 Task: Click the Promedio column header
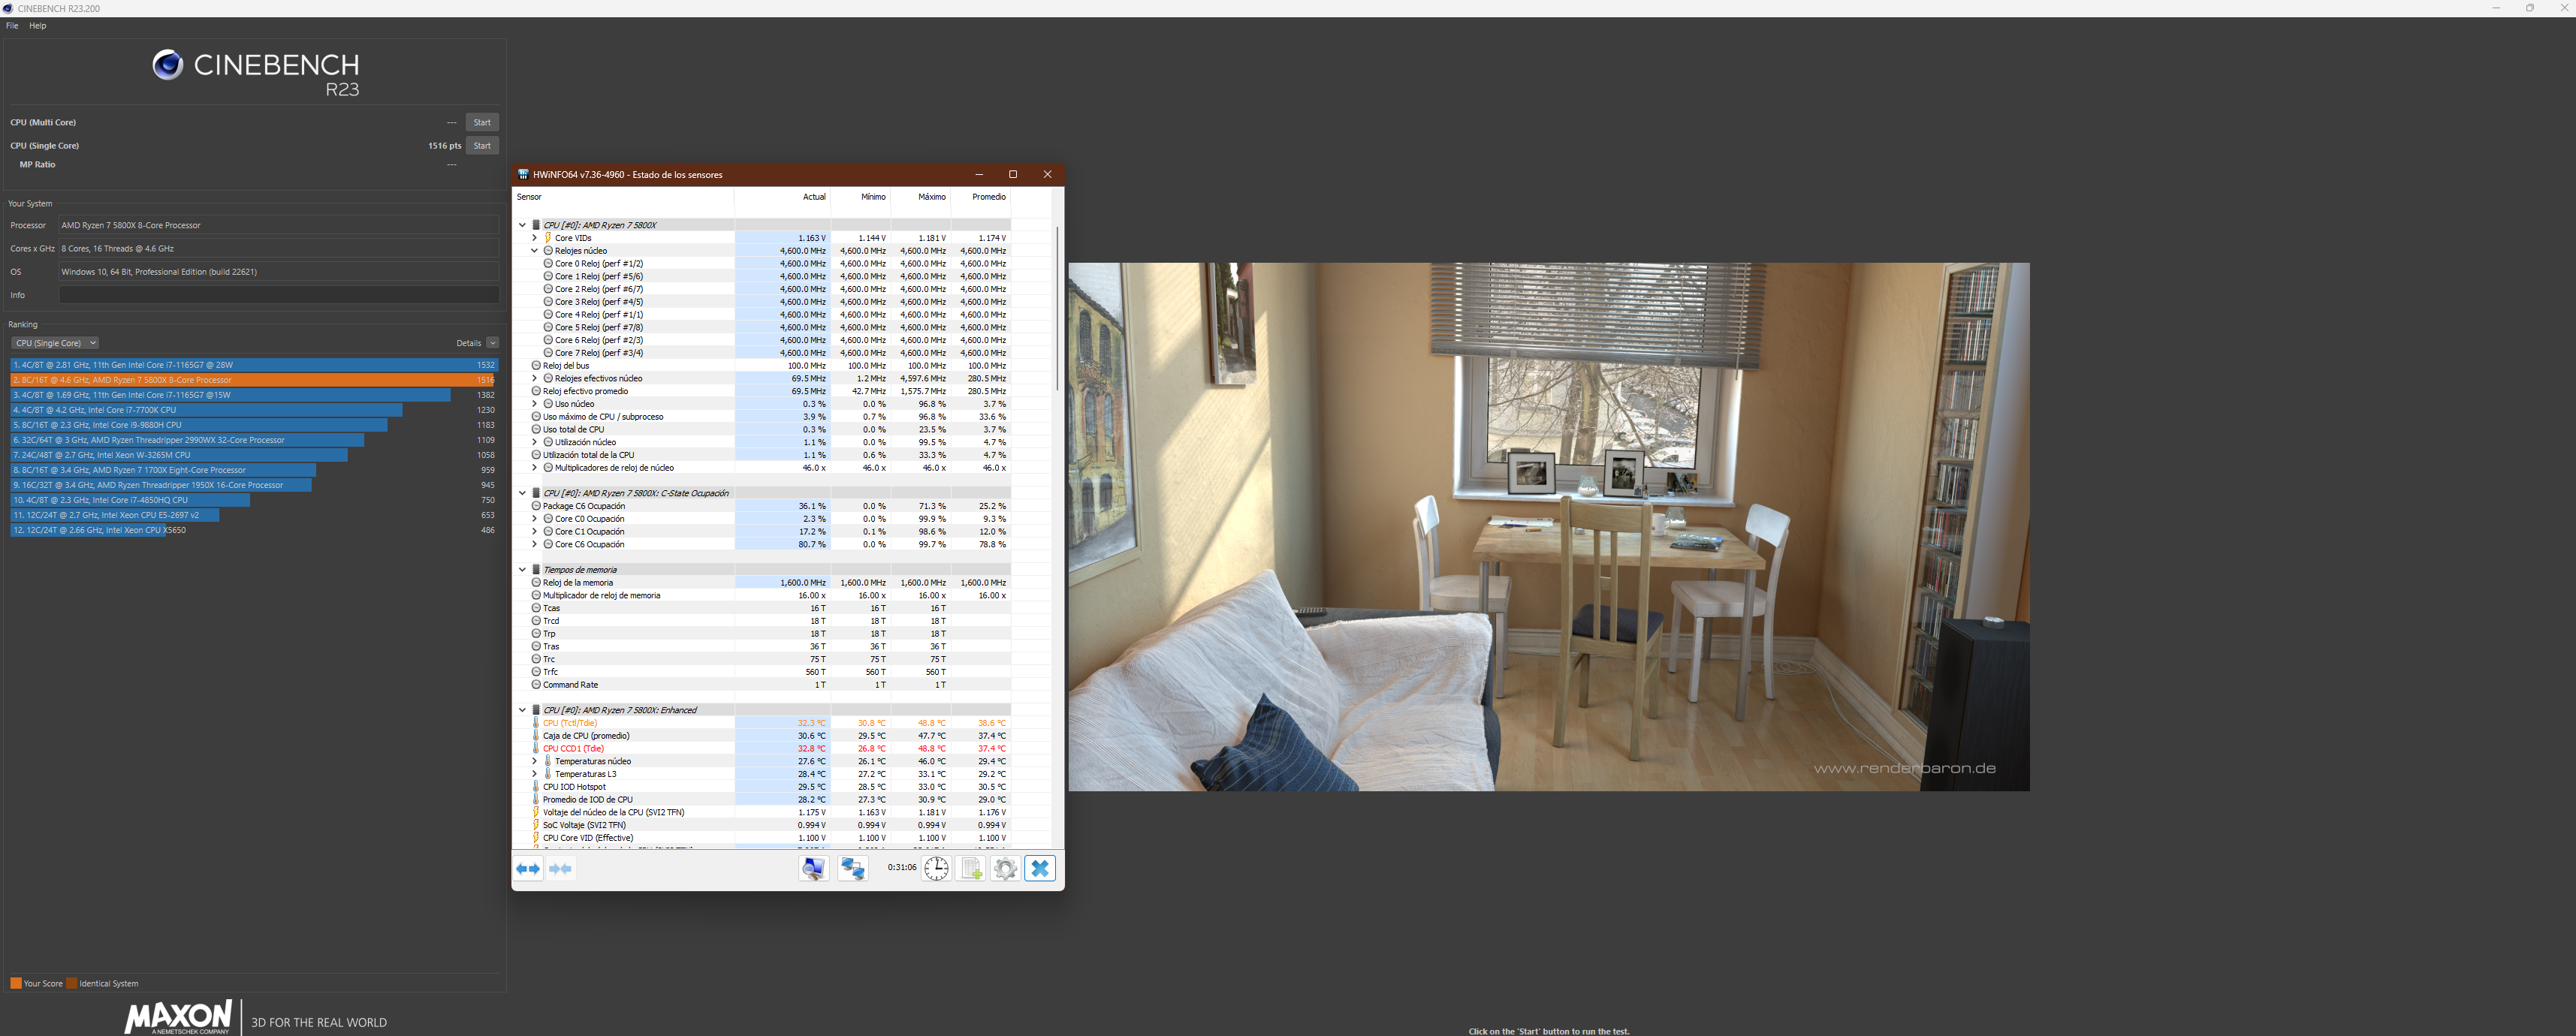980,197
